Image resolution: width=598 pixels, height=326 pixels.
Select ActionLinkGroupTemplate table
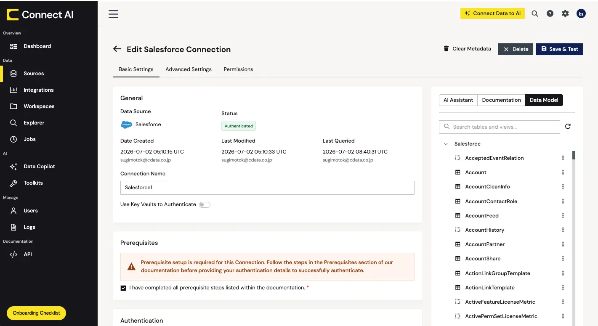[x=497, y=273]
